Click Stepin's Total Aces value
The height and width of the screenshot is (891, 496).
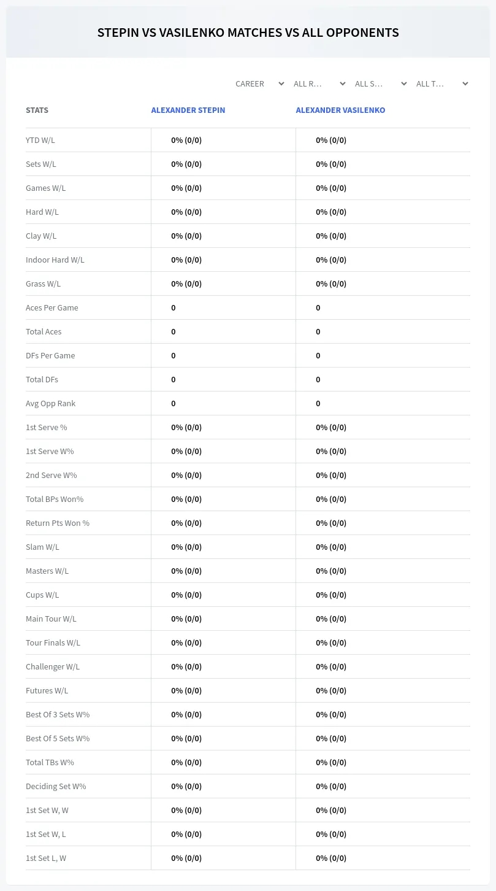click(x=174, y=331)
